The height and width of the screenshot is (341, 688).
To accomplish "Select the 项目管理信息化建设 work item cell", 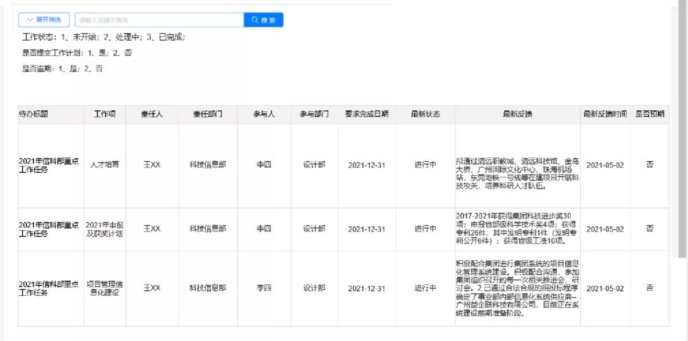I will click(x=104, y=288).
